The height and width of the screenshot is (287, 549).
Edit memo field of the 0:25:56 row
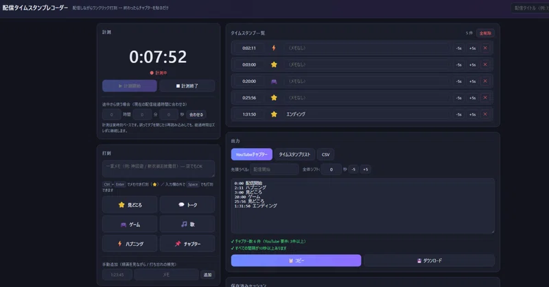[367, 97]
